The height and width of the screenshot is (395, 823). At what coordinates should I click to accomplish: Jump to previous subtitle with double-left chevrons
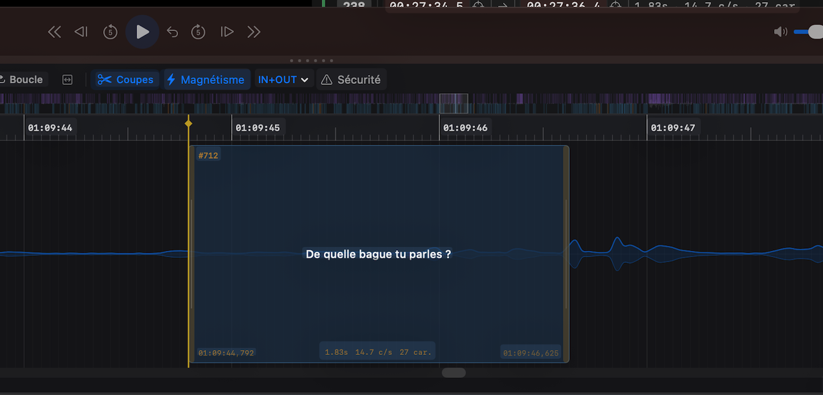pyautogui.click(x=55, y=32)
